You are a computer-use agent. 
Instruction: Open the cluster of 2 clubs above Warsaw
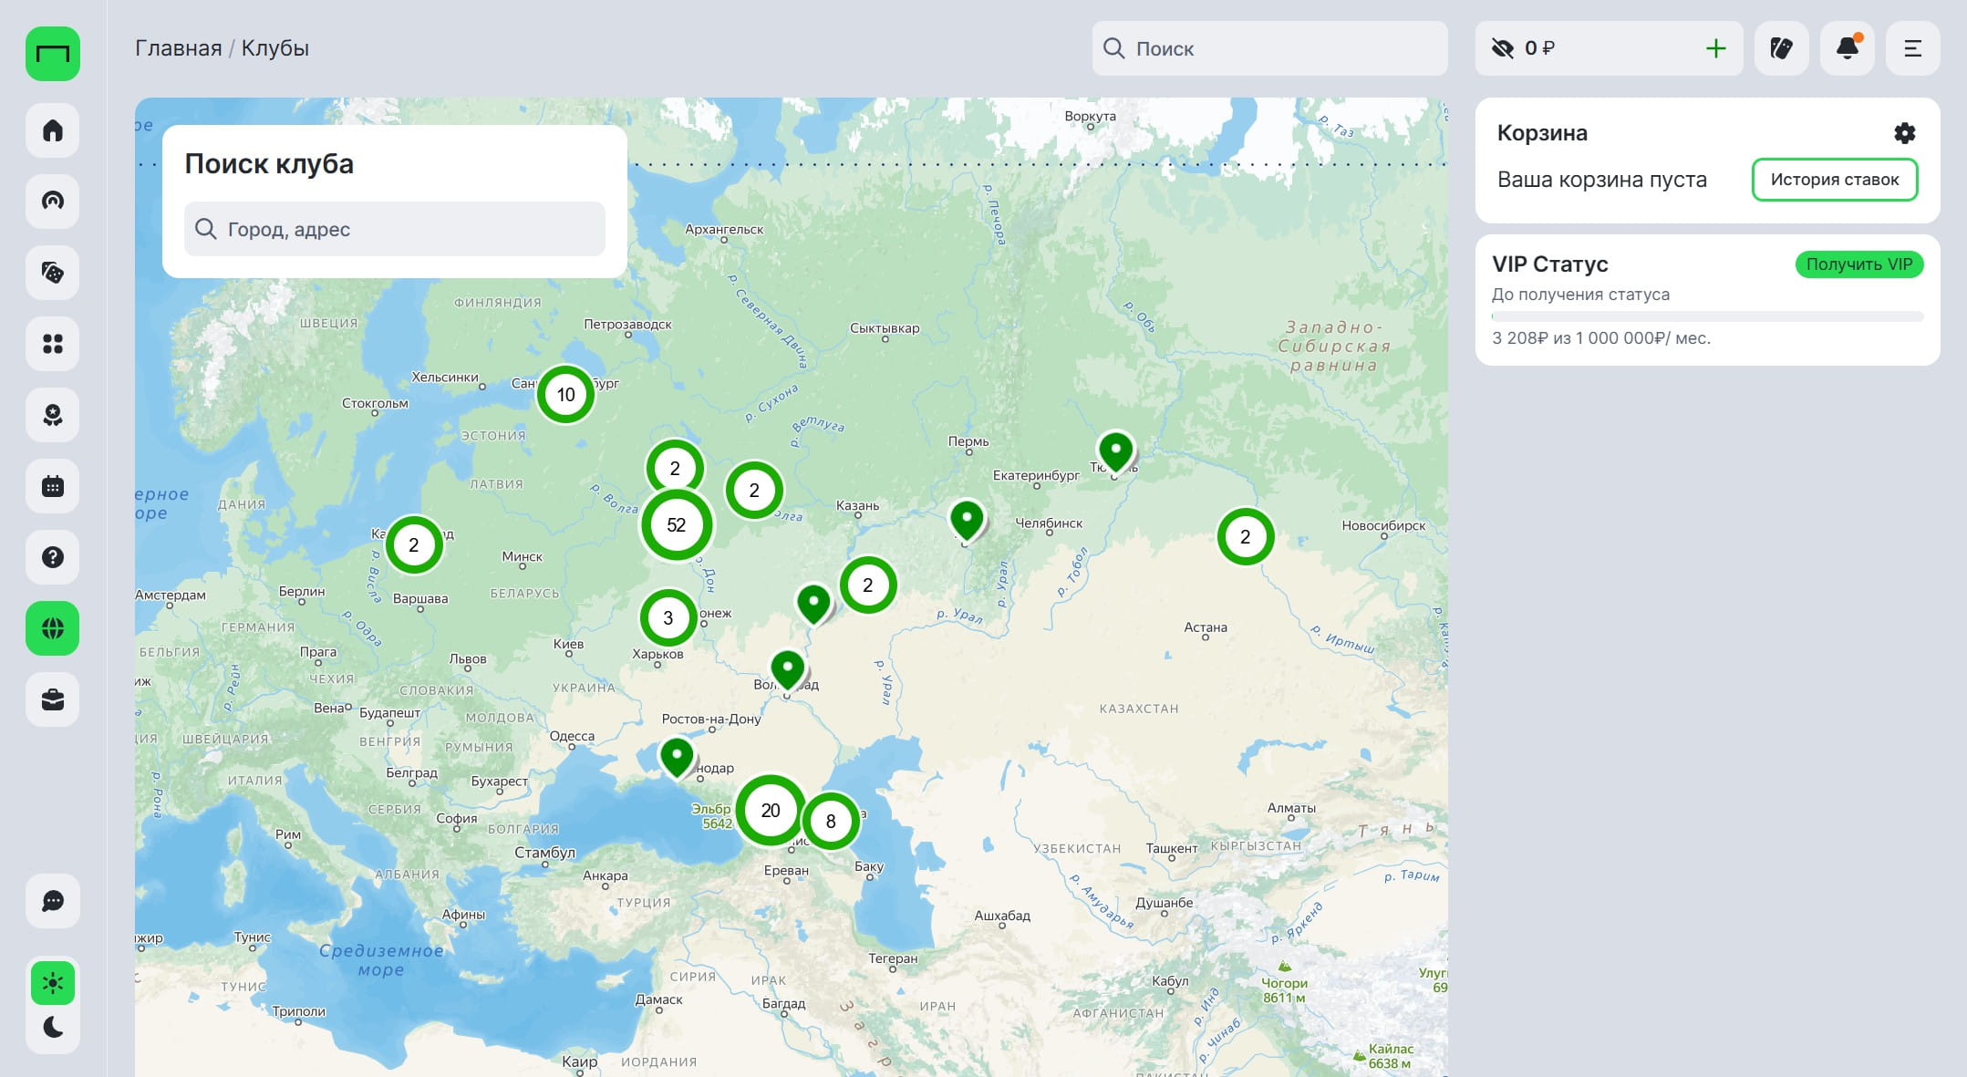(x=414, y=545)
